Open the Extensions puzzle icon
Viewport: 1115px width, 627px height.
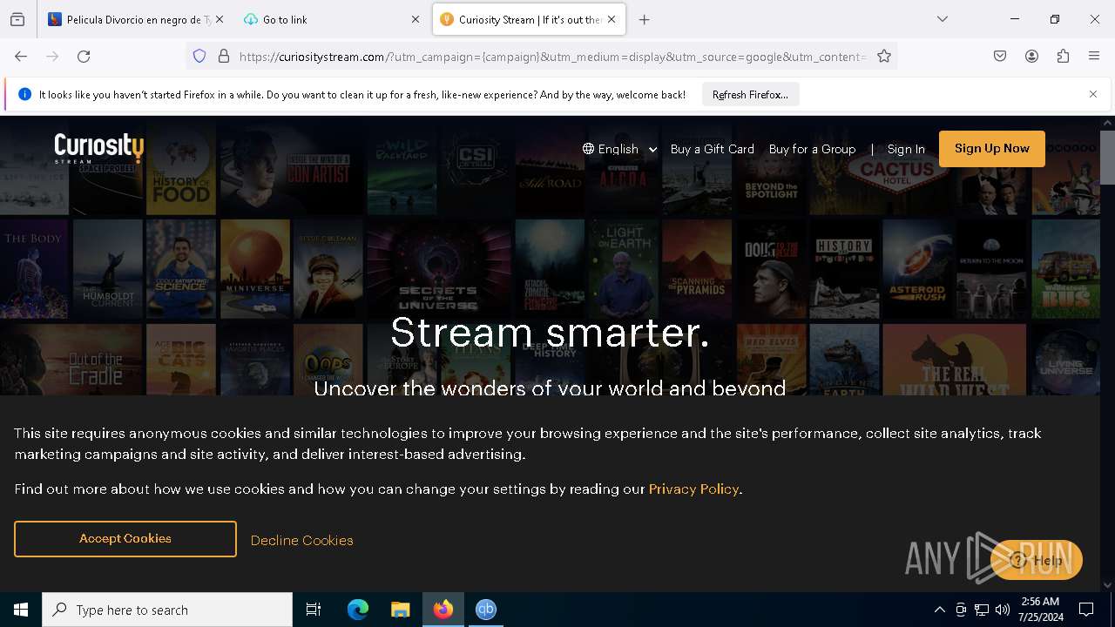(x=1063, y=57)
